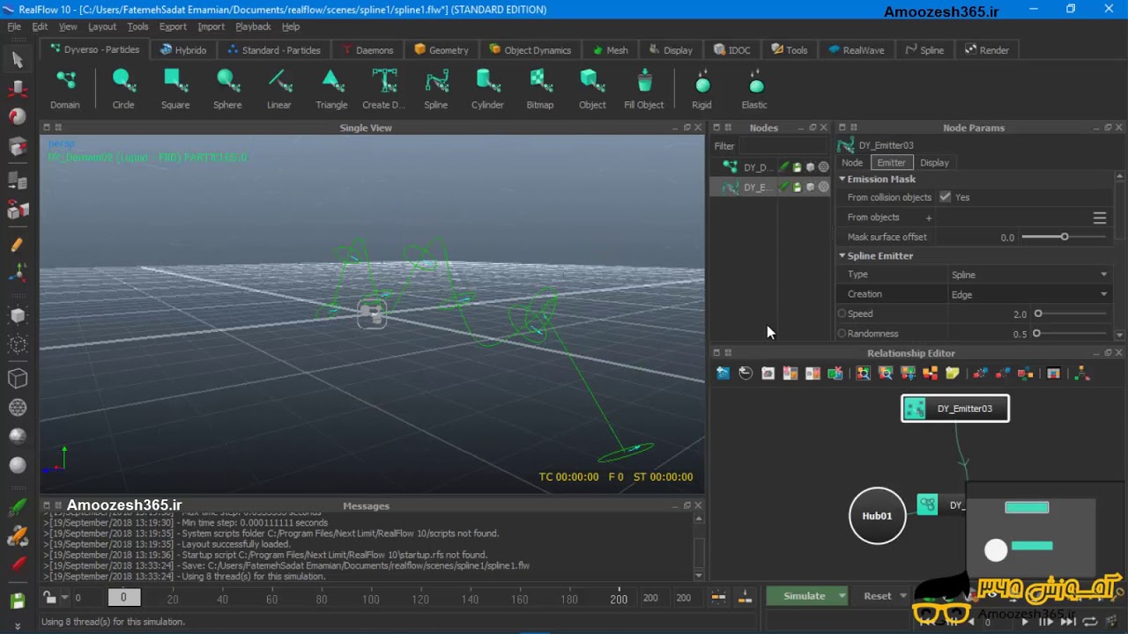
Task: Select the DY_Emitter03 node in Relationship Editor
Action: [955, 409]
